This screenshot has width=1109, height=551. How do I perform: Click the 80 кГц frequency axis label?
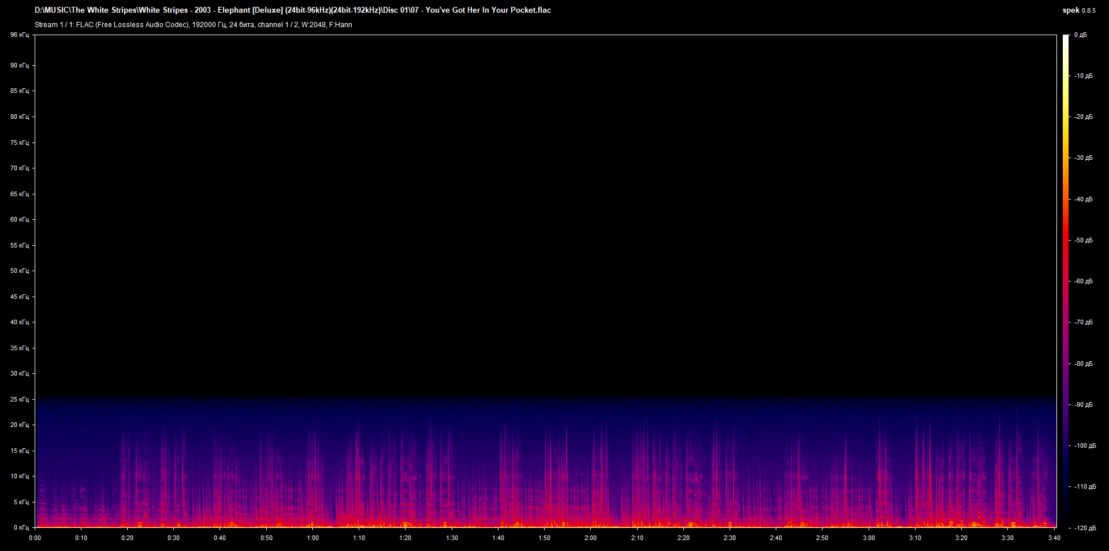point(20,117)
